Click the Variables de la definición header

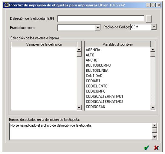pyautogui.click(x=44, y=44)
